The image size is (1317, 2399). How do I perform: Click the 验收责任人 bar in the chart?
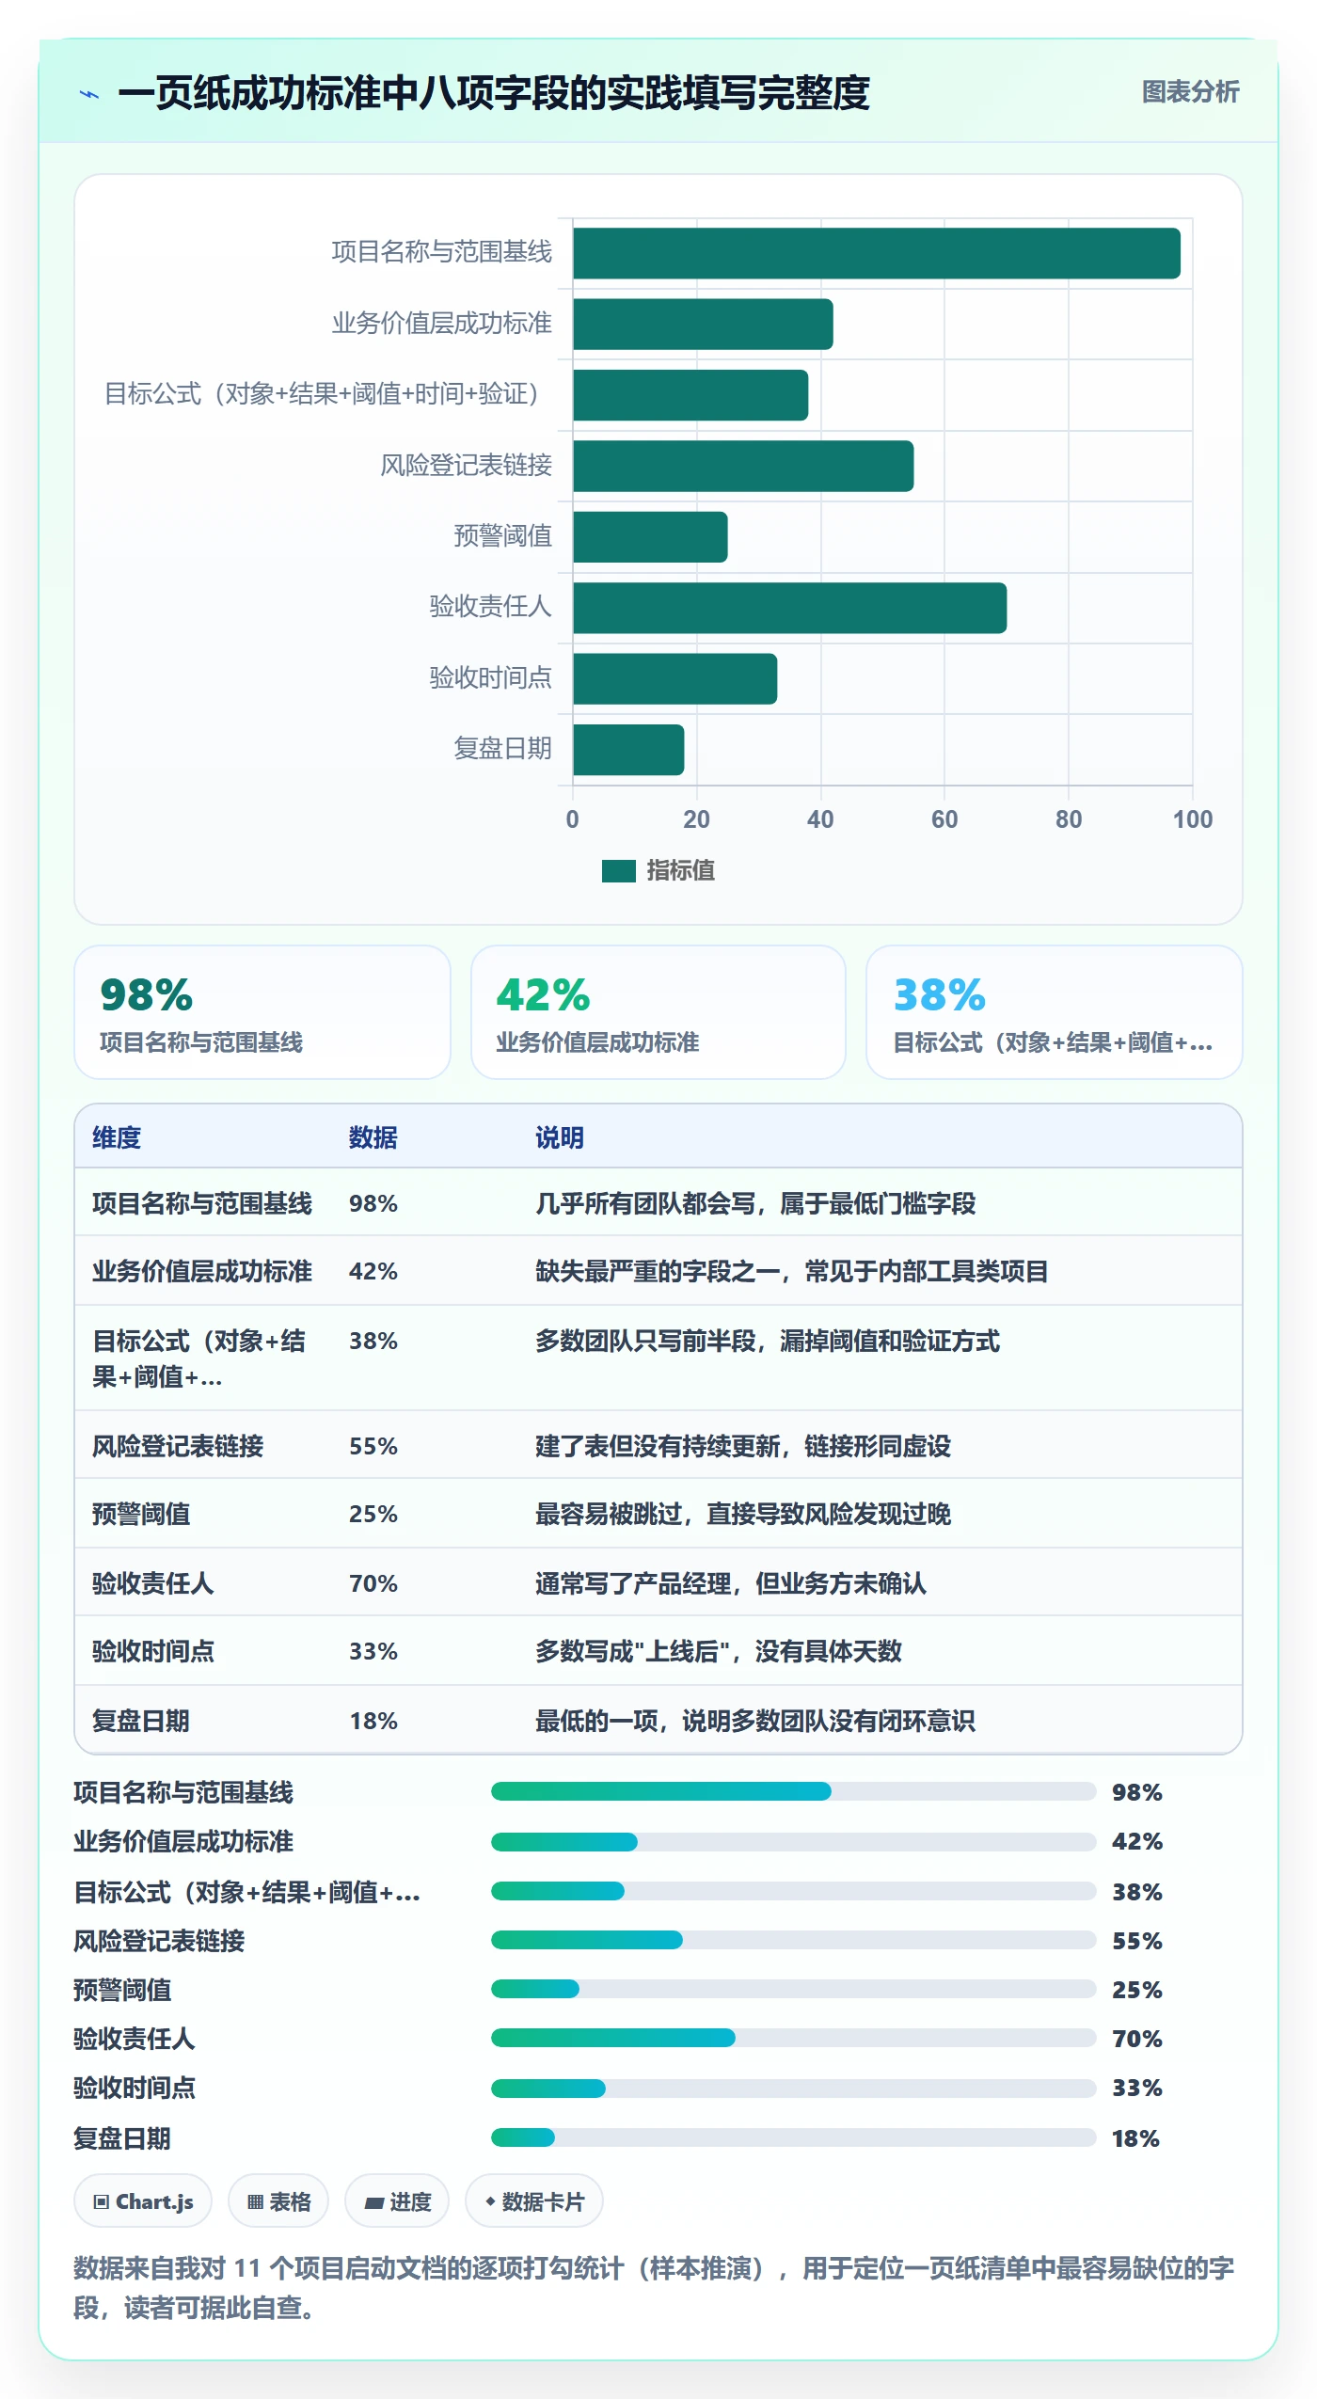(x=789, y=608)
